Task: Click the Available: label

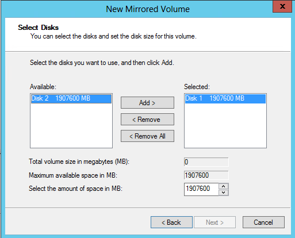Action: [43, 87]
